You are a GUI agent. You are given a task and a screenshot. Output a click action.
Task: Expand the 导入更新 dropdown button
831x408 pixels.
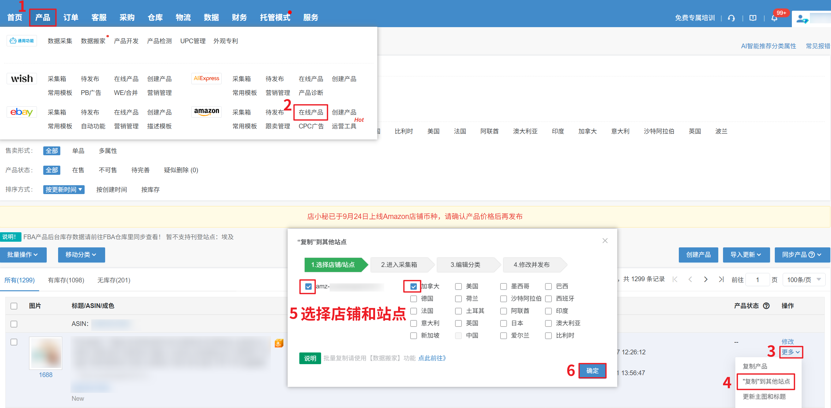[746, 255]
